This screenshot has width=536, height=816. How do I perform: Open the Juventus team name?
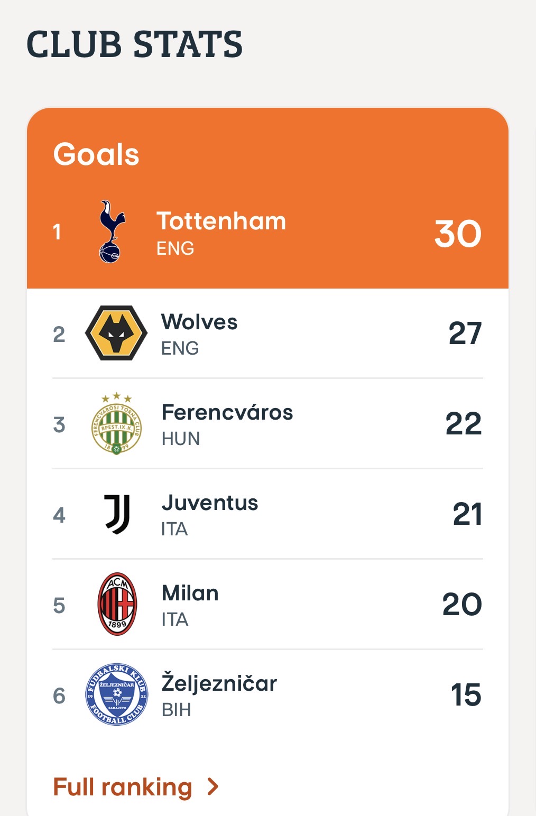(210, 503)
